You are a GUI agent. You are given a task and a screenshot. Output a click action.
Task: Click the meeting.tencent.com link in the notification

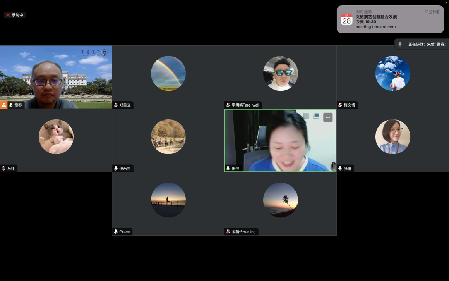(x=375, y=27)
